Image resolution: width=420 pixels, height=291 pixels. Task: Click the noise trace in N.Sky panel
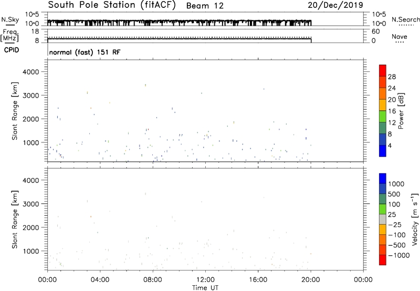(x=179, y=23)
